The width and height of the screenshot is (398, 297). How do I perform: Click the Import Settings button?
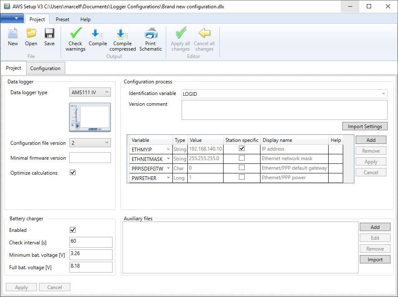(365, 126)
